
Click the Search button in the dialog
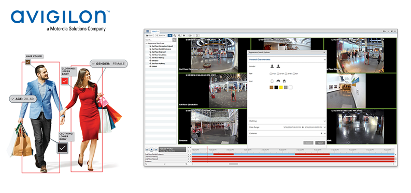click(x=308, y=143)
